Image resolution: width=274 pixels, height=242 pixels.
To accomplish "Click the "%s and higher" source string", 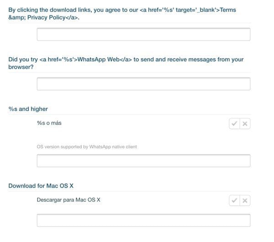I will (28, 109).
